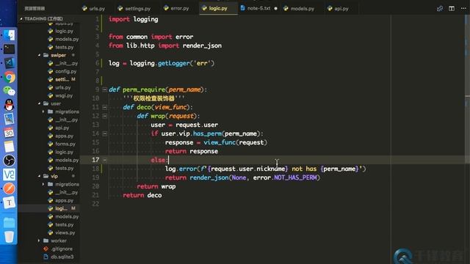Viewport: 470px width, 264px height.
Task: Collapse the vip folder
Action: click(x=39, y=176)
